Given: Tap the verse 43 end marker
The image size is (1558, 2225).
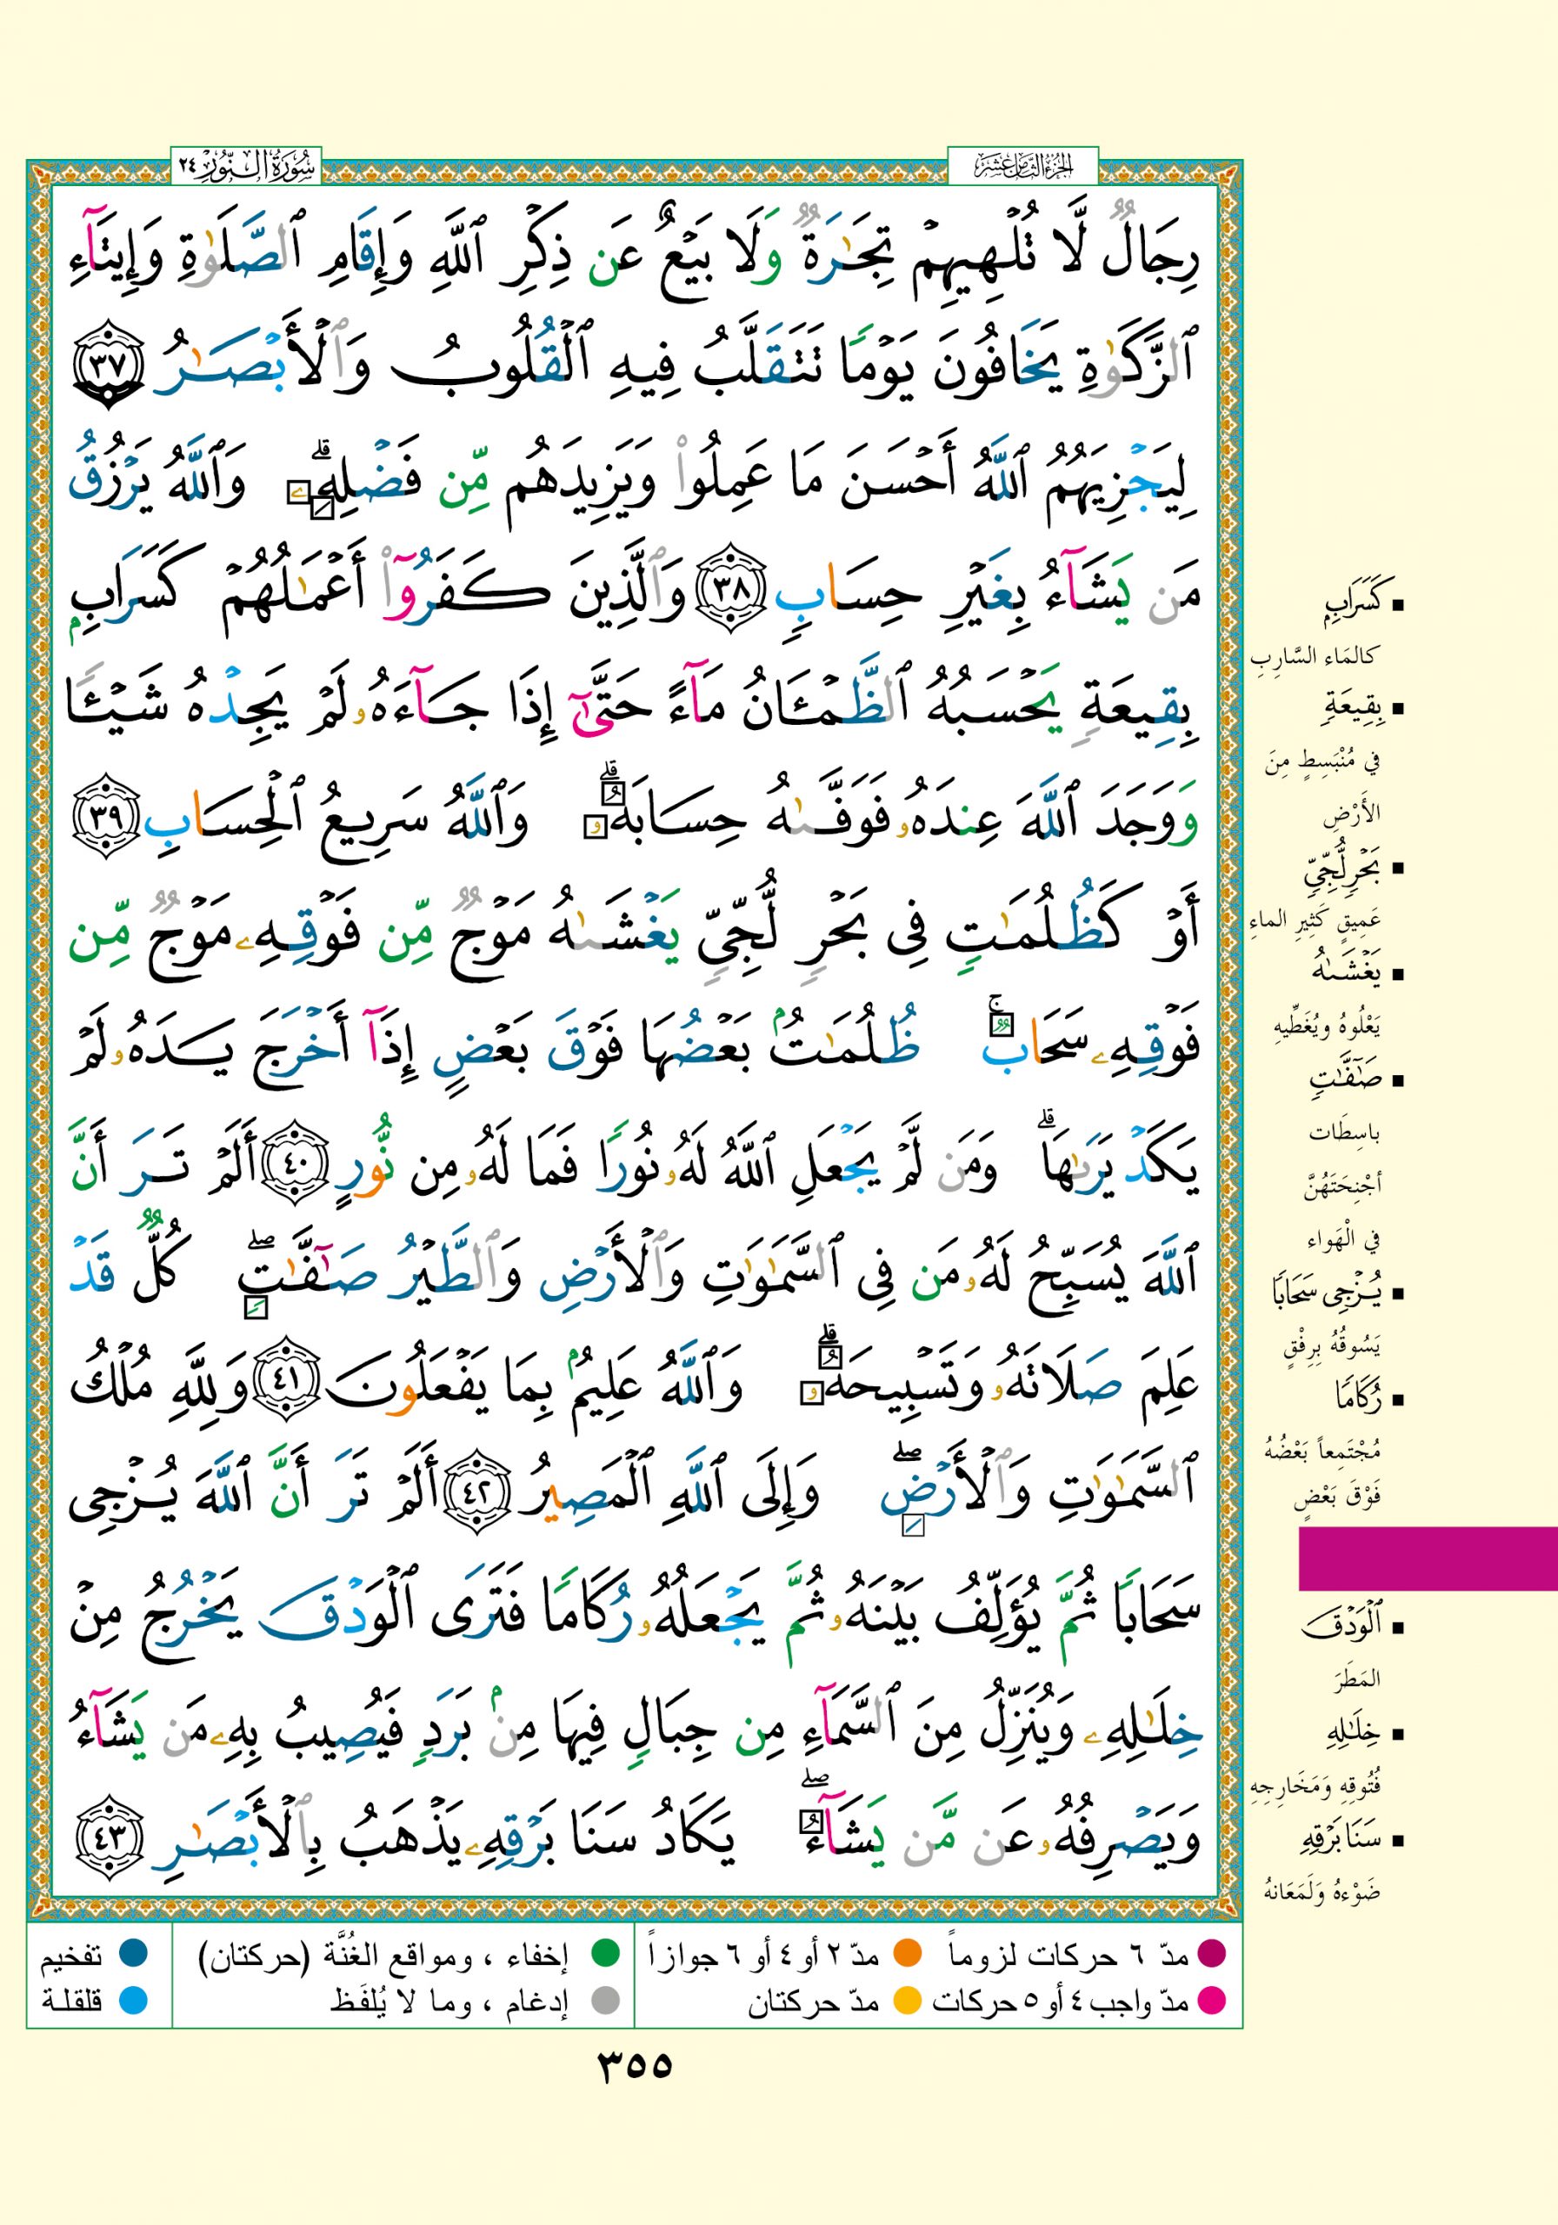Looking at the screenshot, I should [109, 1835].
